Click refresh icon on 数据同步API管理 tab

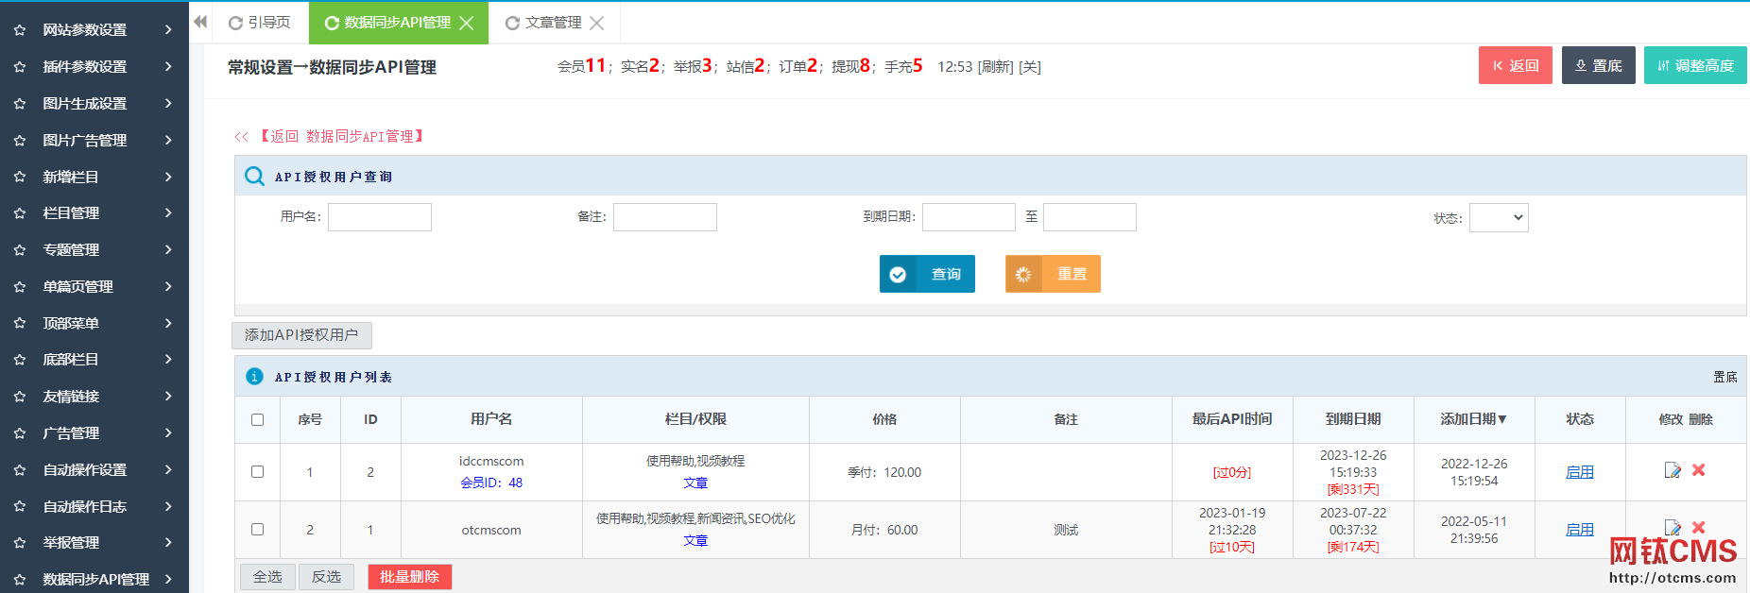[x=332, y=23]
